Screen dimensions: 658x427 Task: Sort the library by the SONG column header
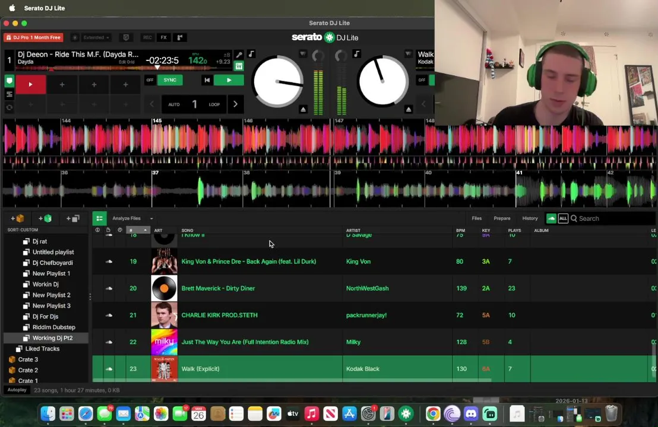click(x=187, y=230)
